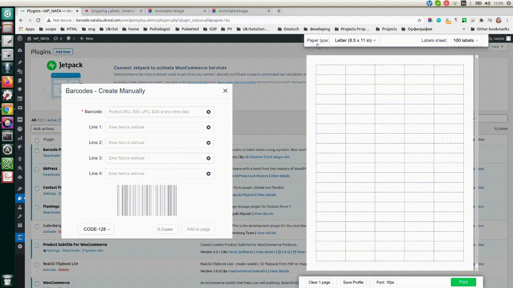Click the Clear 1 page button
Viewport: 513px width, 288px height.
click(x=319, y=282)
